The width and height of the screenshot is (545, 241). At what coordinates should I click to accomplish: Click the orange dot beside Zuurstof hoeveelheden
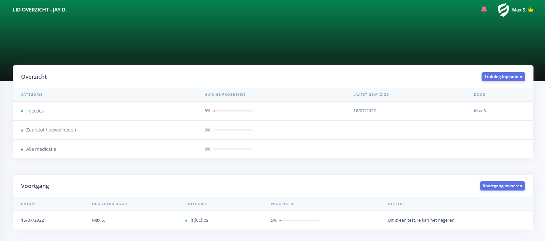pos(22,131)
